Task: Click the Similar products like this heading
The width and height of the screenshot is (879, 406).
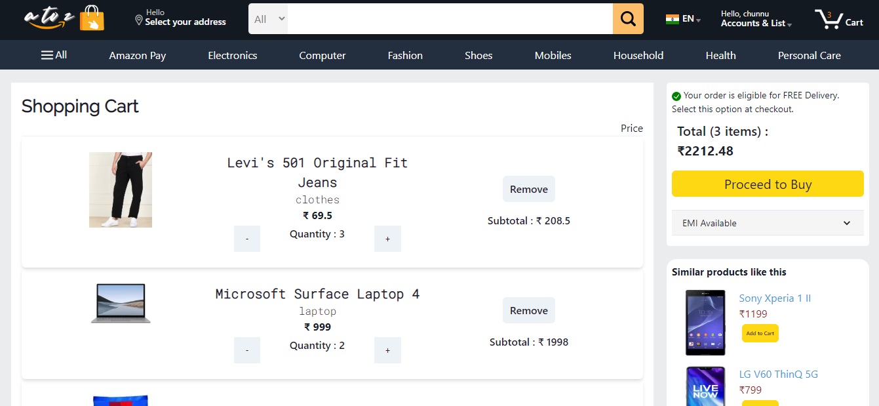Action: click(729, 272)
